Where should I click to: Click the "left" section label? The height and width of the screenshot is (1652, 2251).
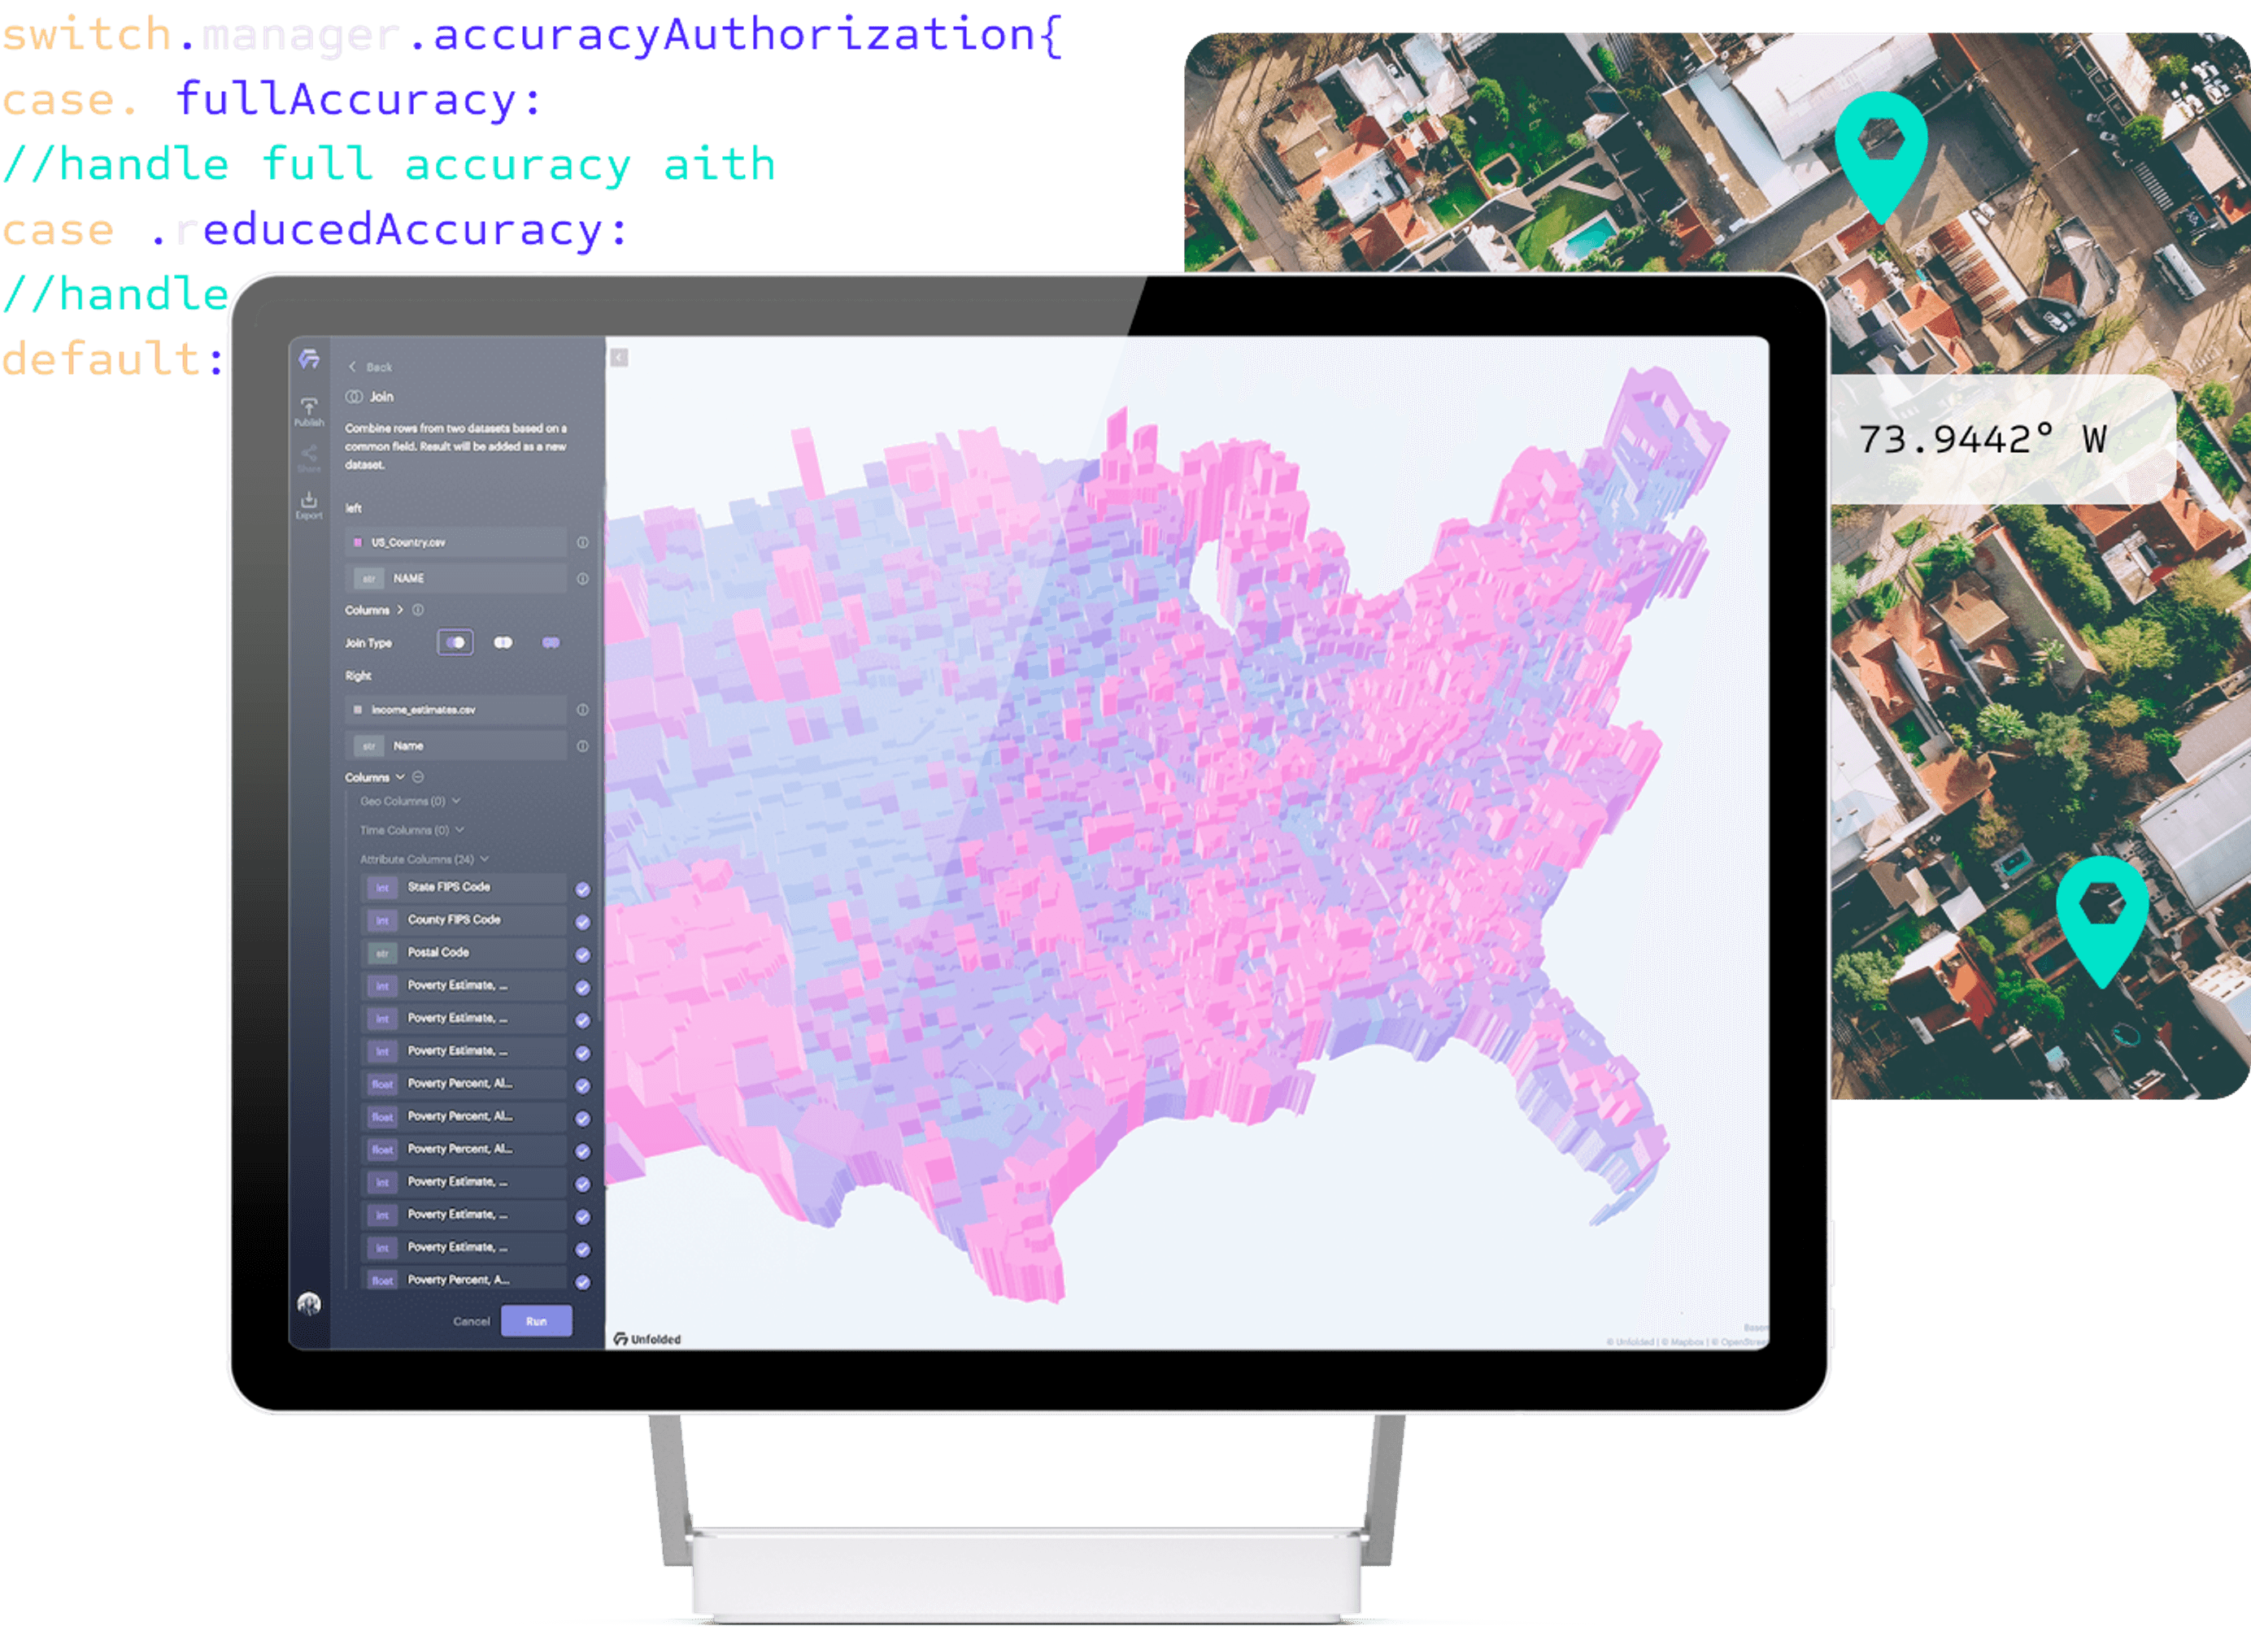coord(353,508)
